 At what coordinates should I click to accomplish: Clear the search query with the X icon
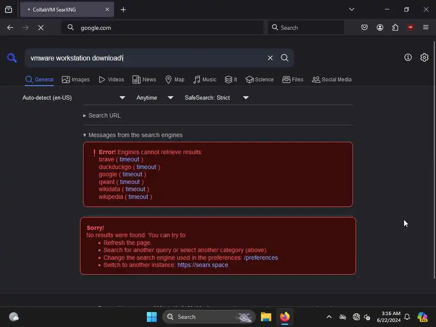coord(270,58)
